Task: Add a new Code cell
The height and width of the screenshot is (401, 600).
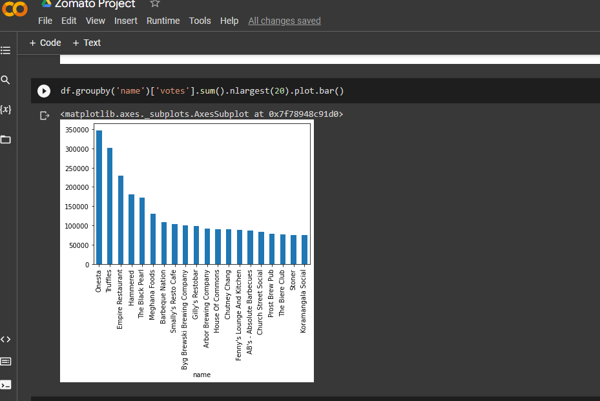Action: click(x=45, y=43)
